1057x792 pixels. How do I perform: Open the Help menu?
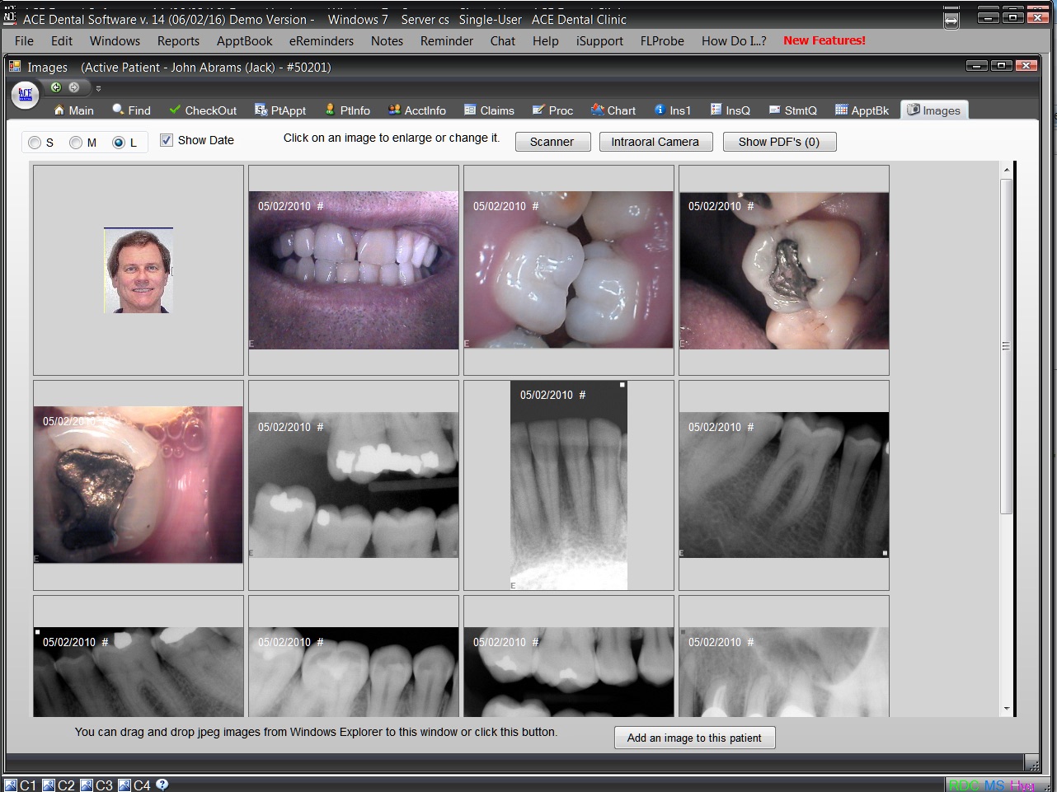pyautogui.click(x=545, y=40)
